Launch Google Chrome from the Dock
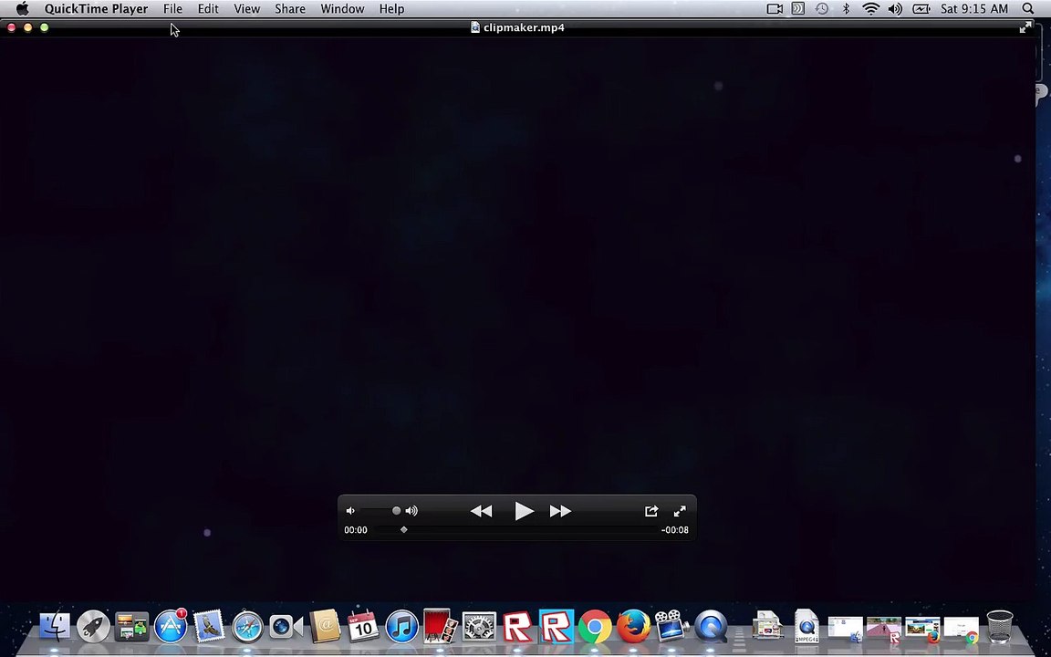Viewport: 1051px width, 657px height. click(x=595, y=627)
